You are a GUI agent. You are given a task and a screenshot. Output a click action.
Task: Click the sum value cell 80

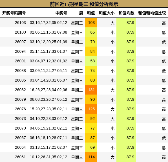click(x=91, y=80)
